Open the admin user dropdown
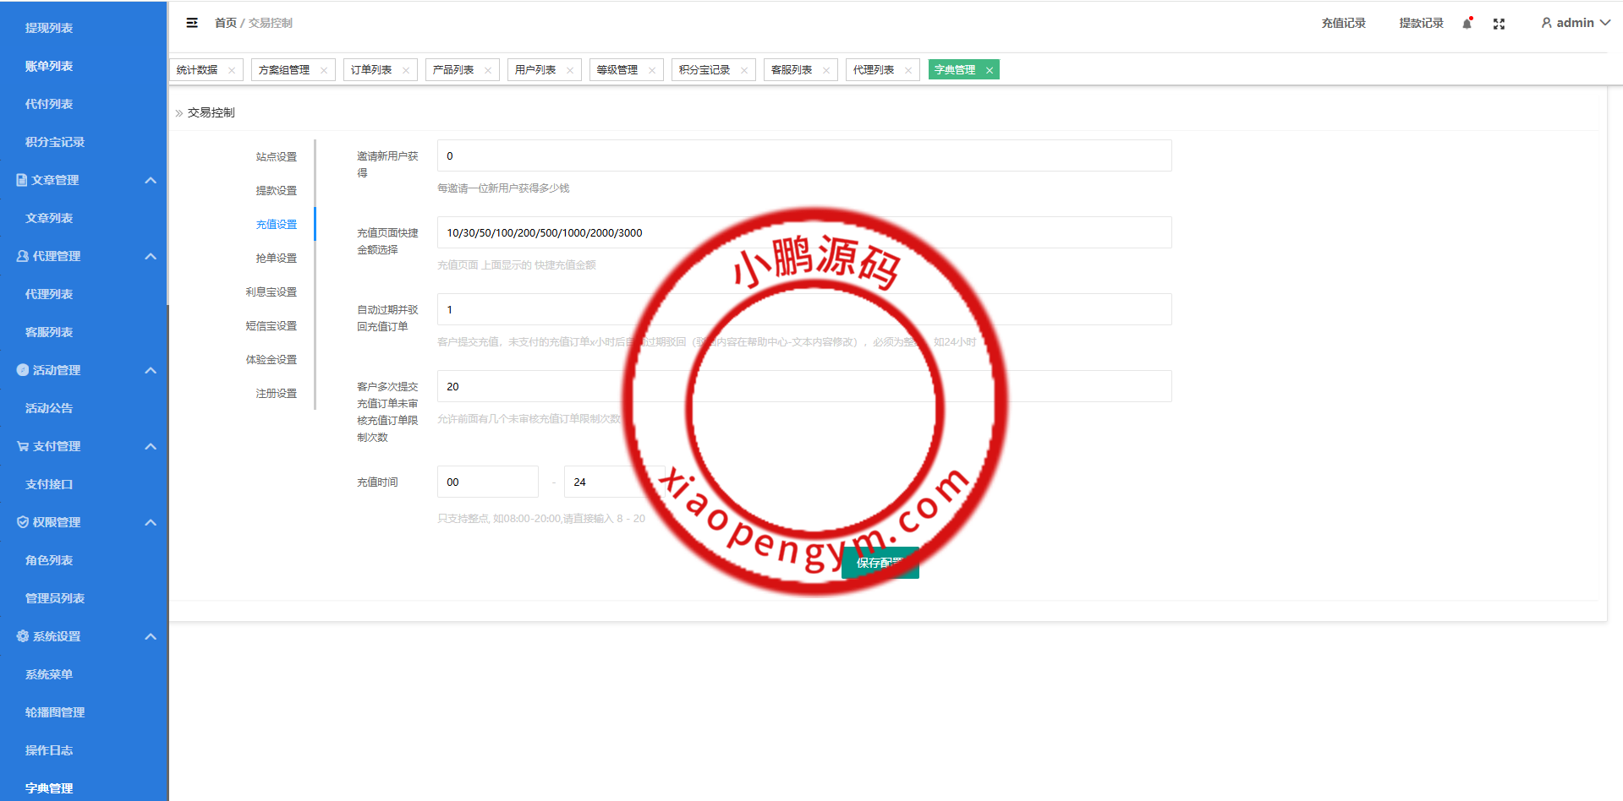This screenshot has height=801, width=1623. [x=1575, y=23]
